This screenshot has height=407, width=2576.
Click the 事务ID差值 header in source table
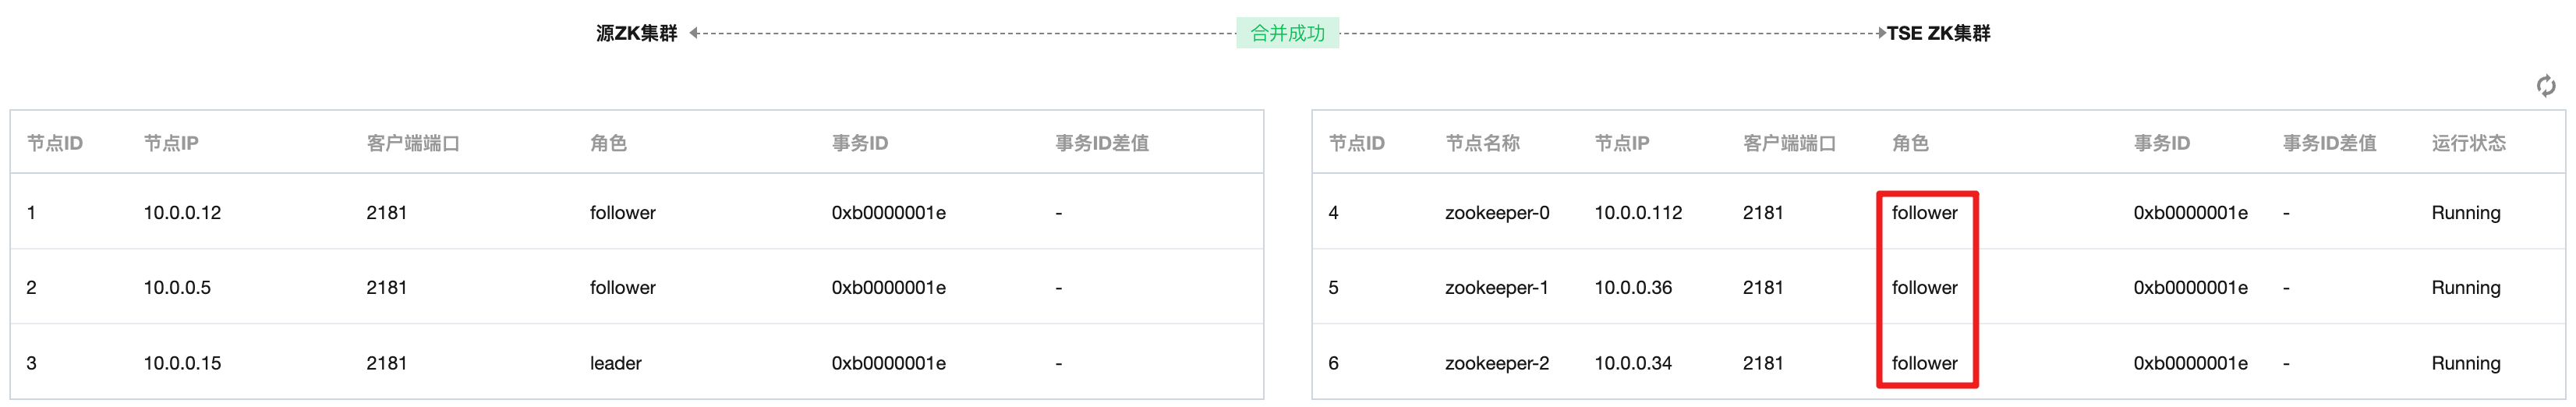pyautogui.click(x=1101, y=143)
